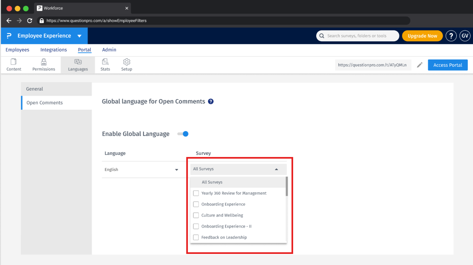Click the questionpro.com portal URL

pos(372,65)
